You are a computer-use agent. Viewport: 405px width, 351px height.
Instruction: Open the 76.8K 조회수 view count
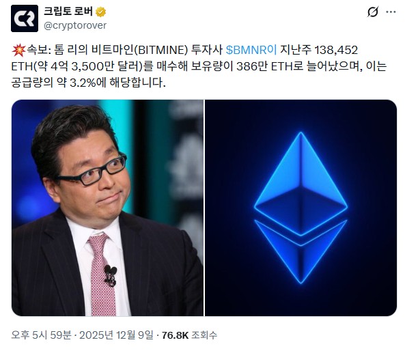pyautogui.click(x=189, y=335)
